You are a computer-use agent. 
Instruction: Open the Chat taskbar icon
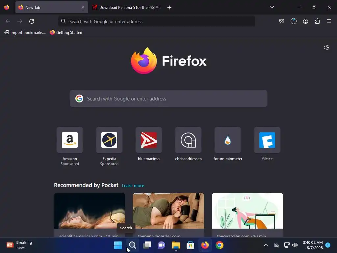pyautogui.click(x=161, y=245)
